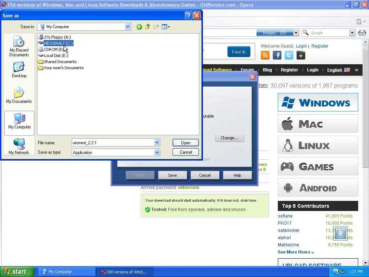Go to Desktop in places bar
This screenshot has width=369, height=277.
click(x=19, y=70)
